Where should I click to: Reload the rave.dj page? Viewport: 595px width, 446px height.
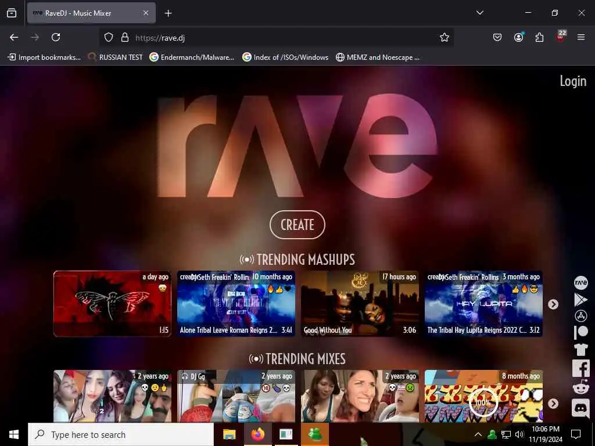tap(56, 37)
